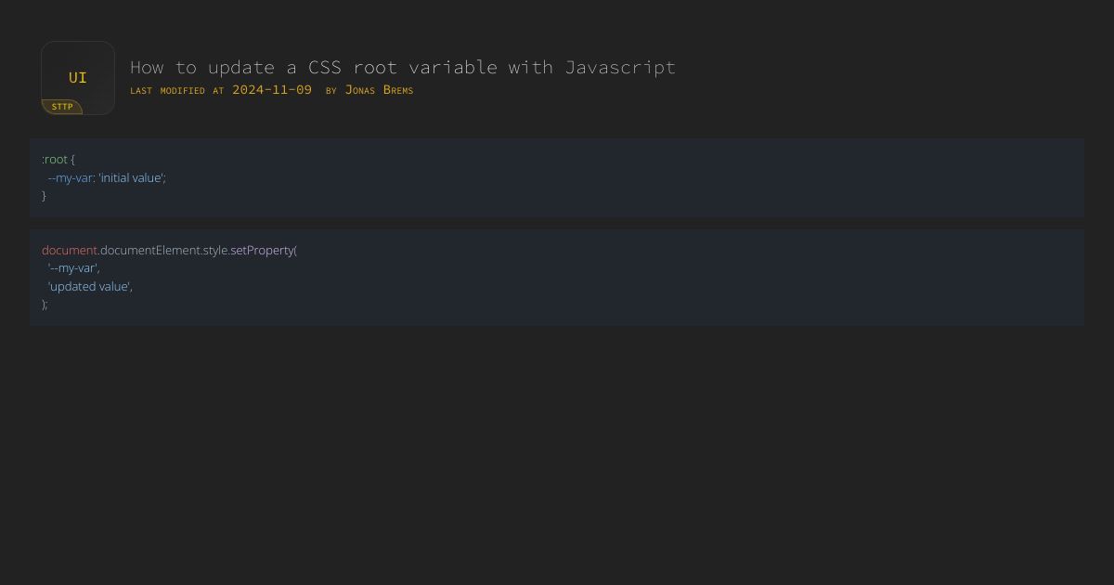This screenshot has width=1114, height=585.
Task: Click --my-var property in the CSS block
Action: tap(70, 177)
